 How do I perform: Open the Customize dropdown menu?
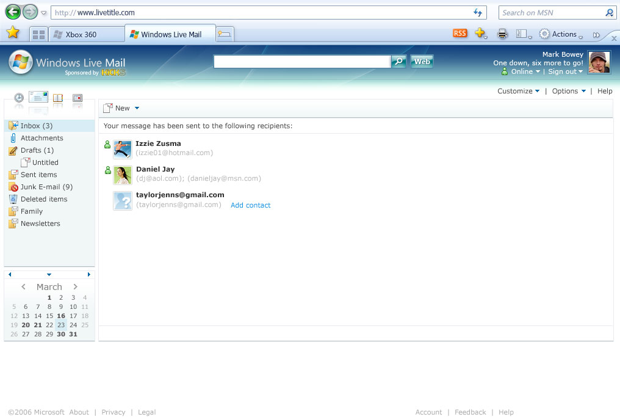click(518, 91)
